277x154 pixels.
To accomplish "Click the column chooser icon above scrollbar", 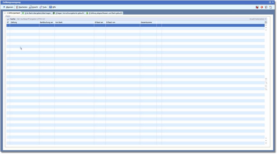I will 266,23.
